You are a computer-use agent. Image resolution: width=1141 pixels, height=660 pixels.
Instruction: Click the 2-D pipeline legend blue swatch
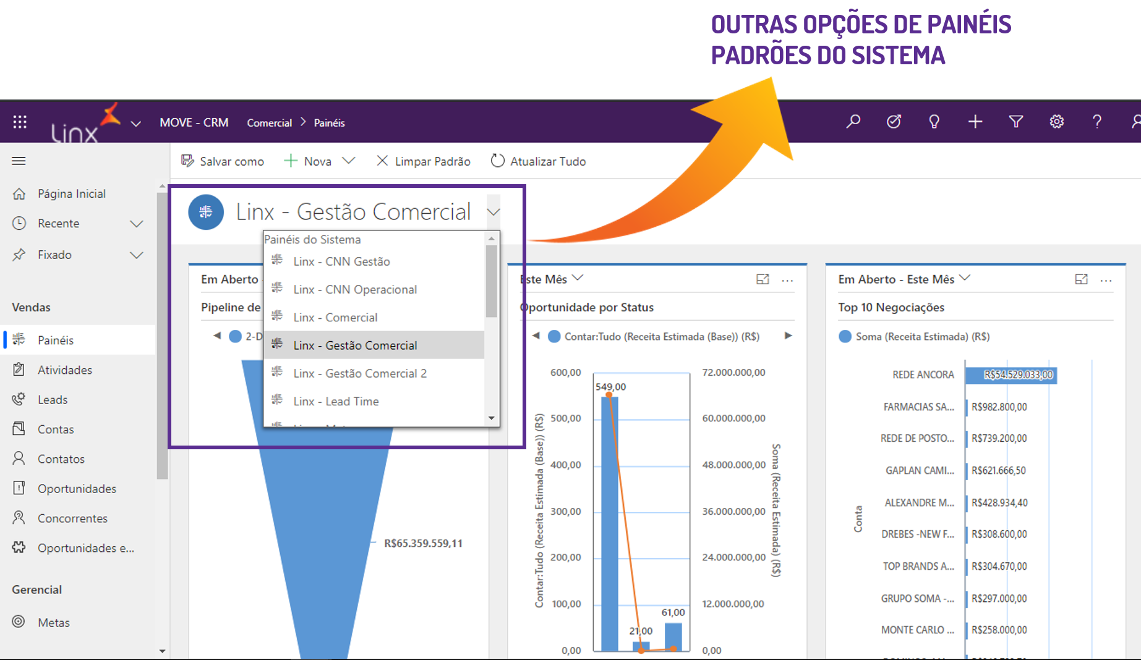coord(235,336)
